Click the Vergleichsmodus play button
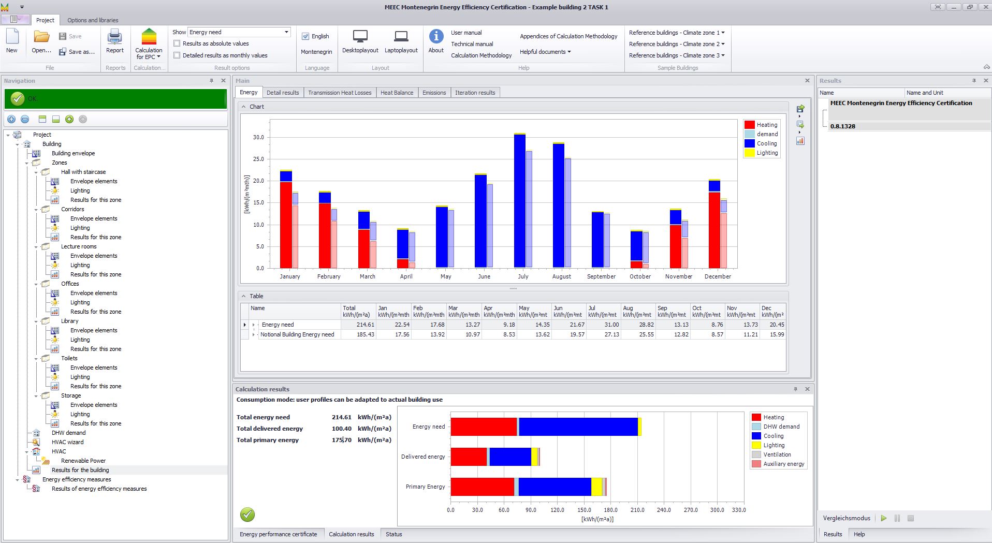Screen dimensions: 992x543 coord(884,518)
